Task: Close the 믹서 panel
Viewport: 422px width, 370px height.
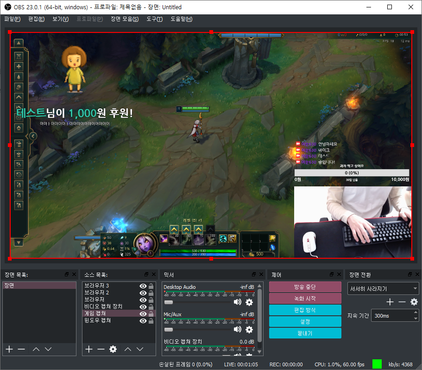Action: point(261,274)
